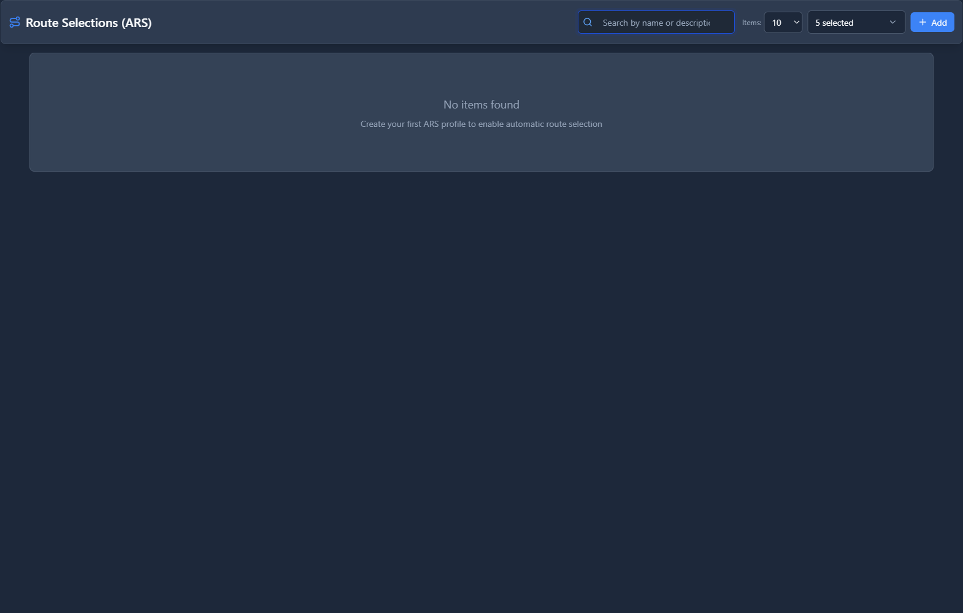Open the Items per page dropdown
The image size is (963, 613).
coord(783,23)
